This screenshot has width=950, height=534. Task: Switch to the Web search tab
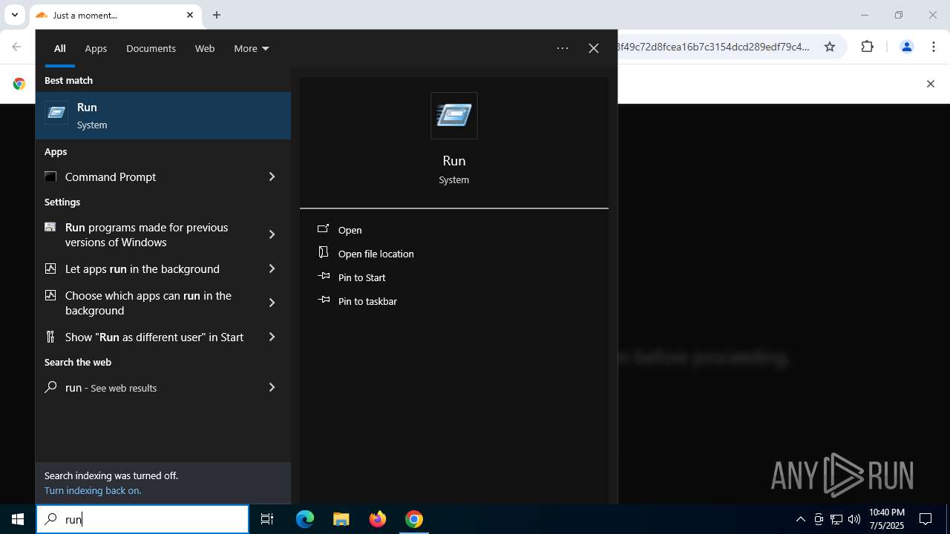pyautogui.click(x=205, y=48)
